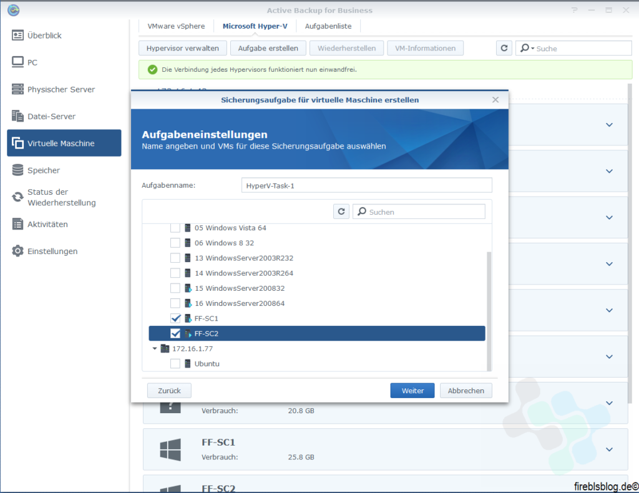The image size is (639, 493).
Task: Expand the chevron of the 20.8 GB card
Action: 609,403
